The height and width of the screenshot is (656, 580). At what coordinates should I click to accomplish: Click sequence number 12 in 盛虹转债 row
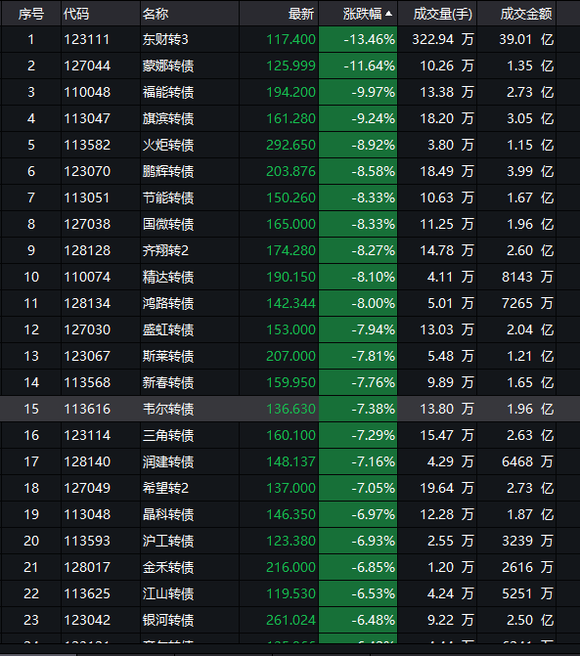tap(31, 329)
